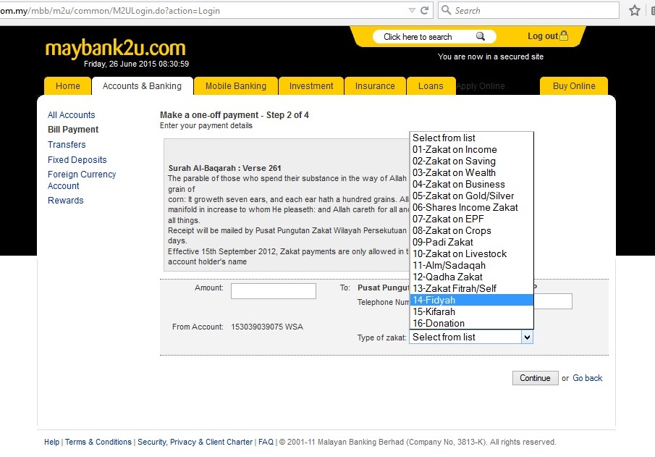
Task: Select Bill Payment in the sidebar
Action: (x=73, y=130)
